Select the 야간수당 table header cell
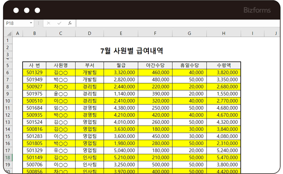 click(x=155, y=65)
